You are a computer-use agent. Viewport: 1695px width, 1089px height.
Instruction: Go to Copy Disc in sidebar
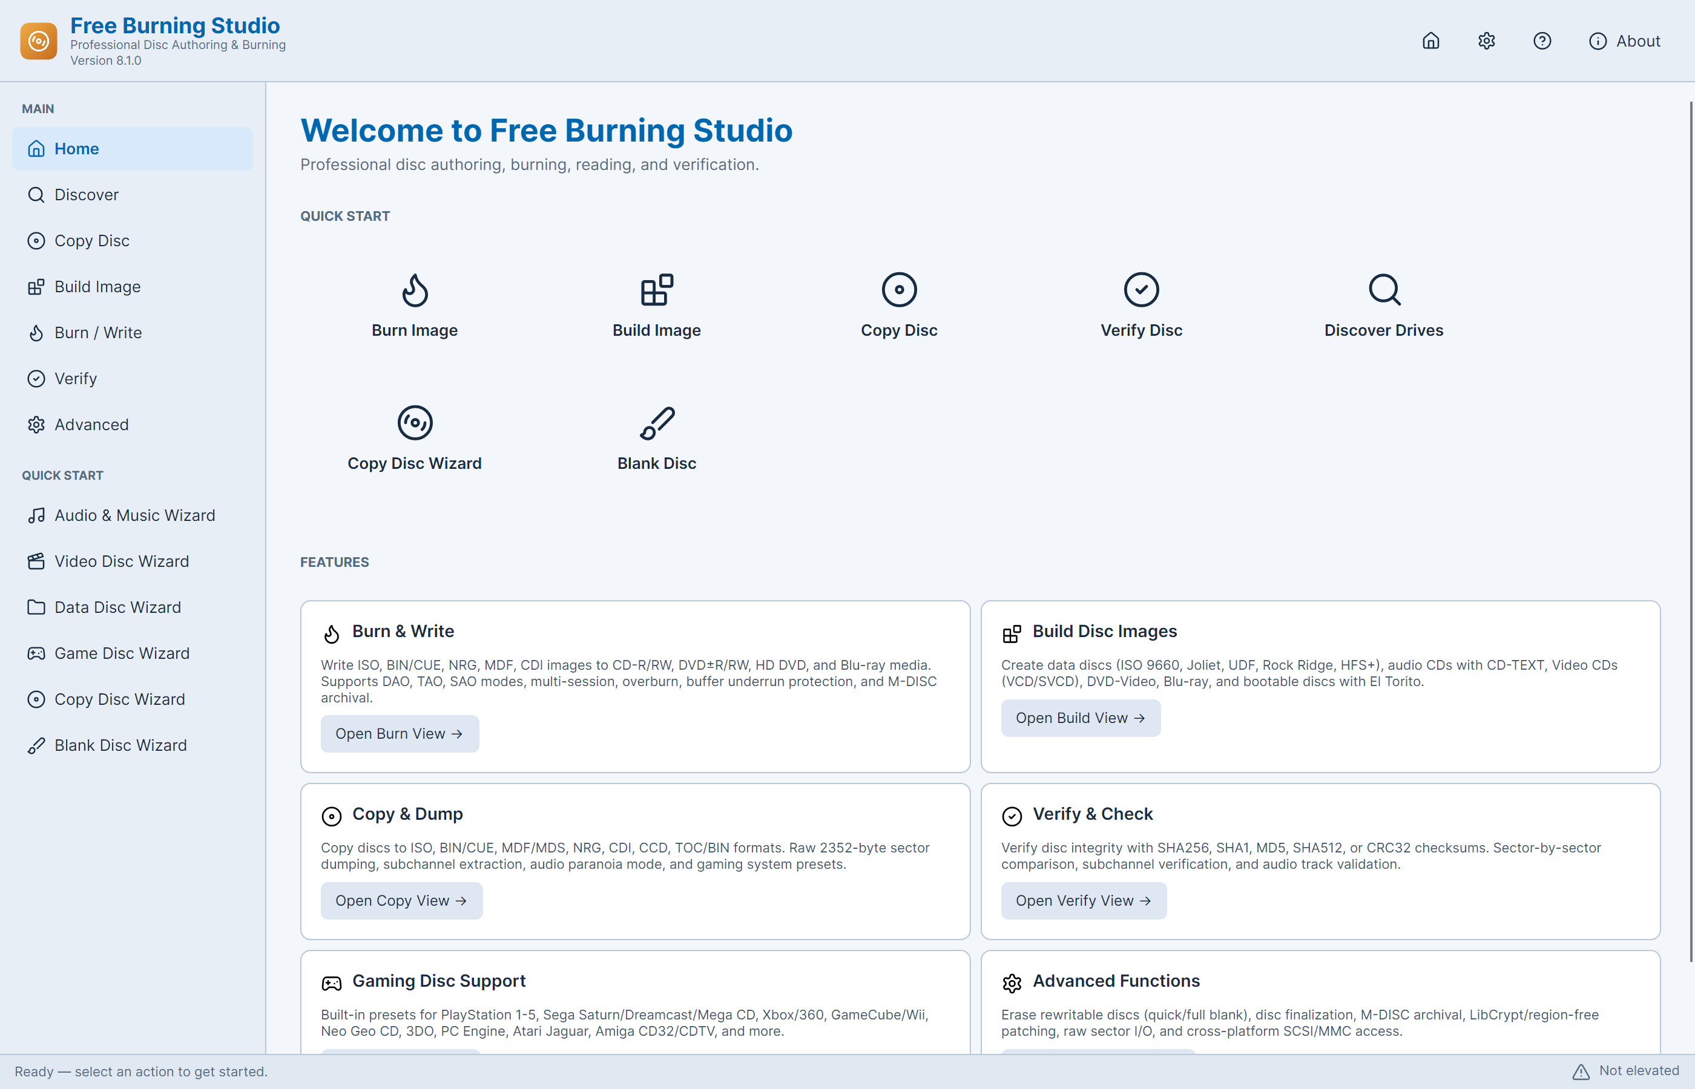[133, 240]
